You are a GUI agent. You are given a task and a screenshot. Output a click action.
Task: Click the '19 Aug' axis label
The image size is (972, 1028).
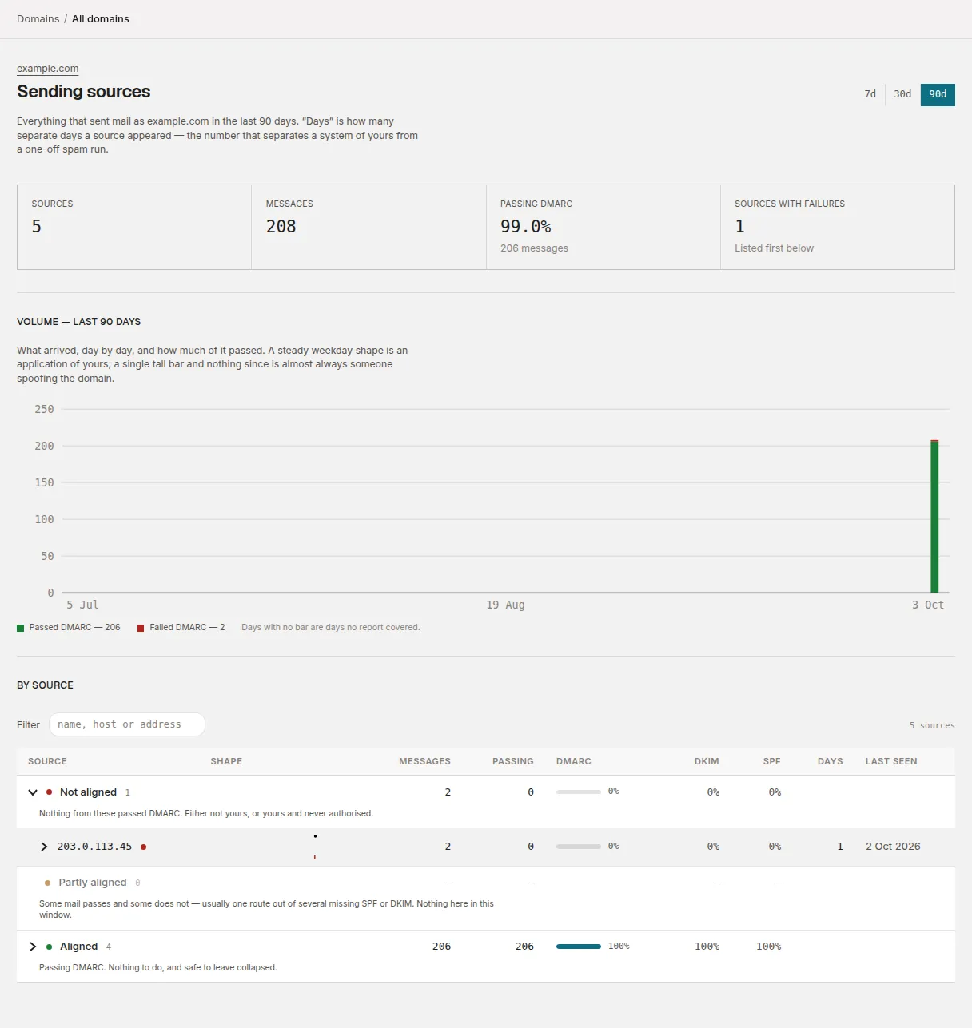point(505,605)
